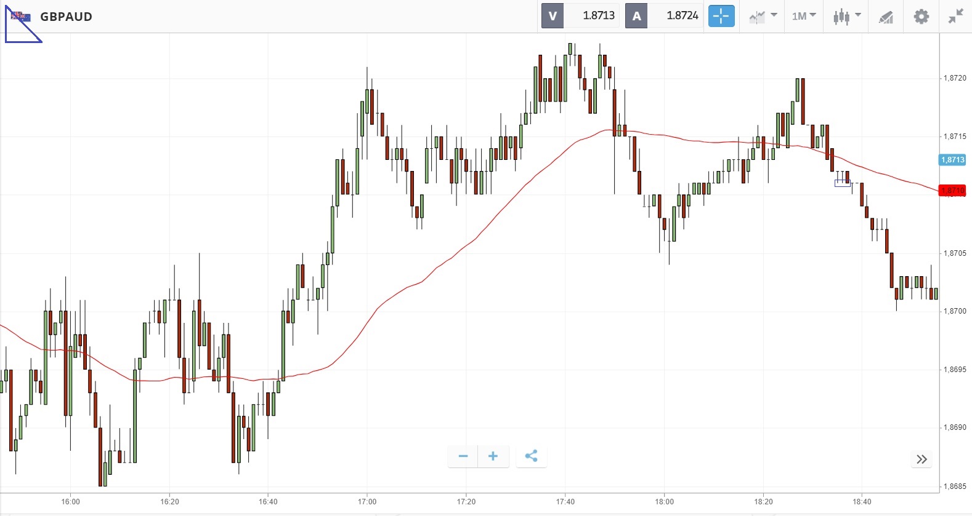Click the blue 1,8713 price axis tag

[952, 160]
